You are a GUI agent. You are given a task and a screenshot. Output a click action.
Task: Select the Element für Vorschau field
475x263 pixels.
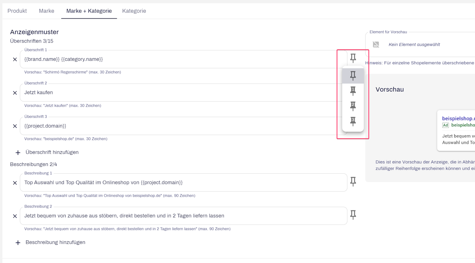pyautogui.click(x=420, y=44)
